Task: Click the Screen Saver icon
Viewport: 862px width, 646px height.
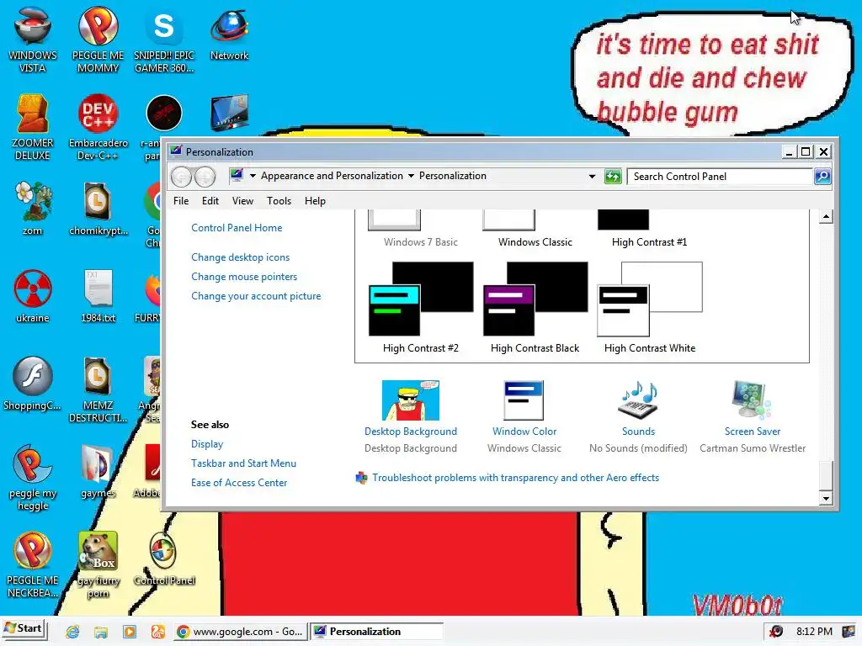Action: (752, 400)
